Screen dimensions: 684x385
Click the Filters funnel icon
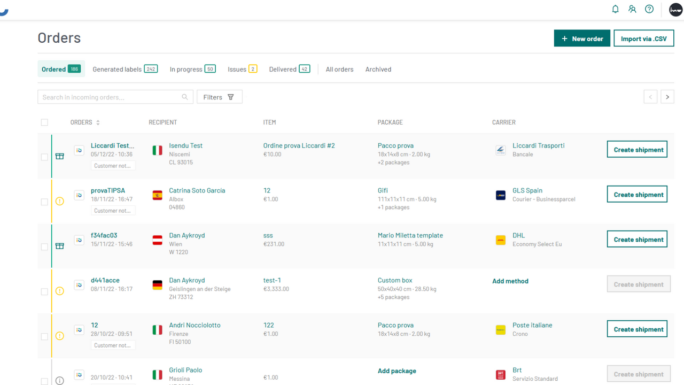[230, 97]
